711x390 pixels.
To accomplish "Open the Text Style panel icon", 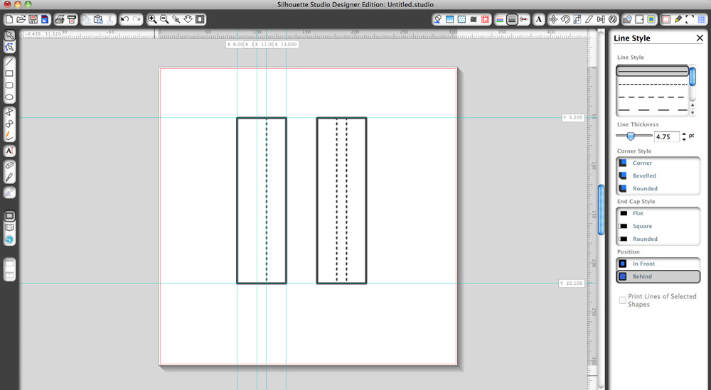I will (x=538, y=19).
